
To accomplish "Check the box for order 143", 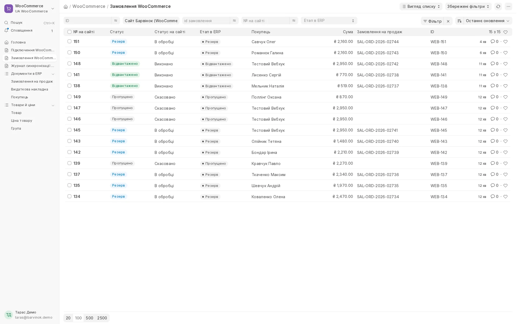I will (69, 141).
